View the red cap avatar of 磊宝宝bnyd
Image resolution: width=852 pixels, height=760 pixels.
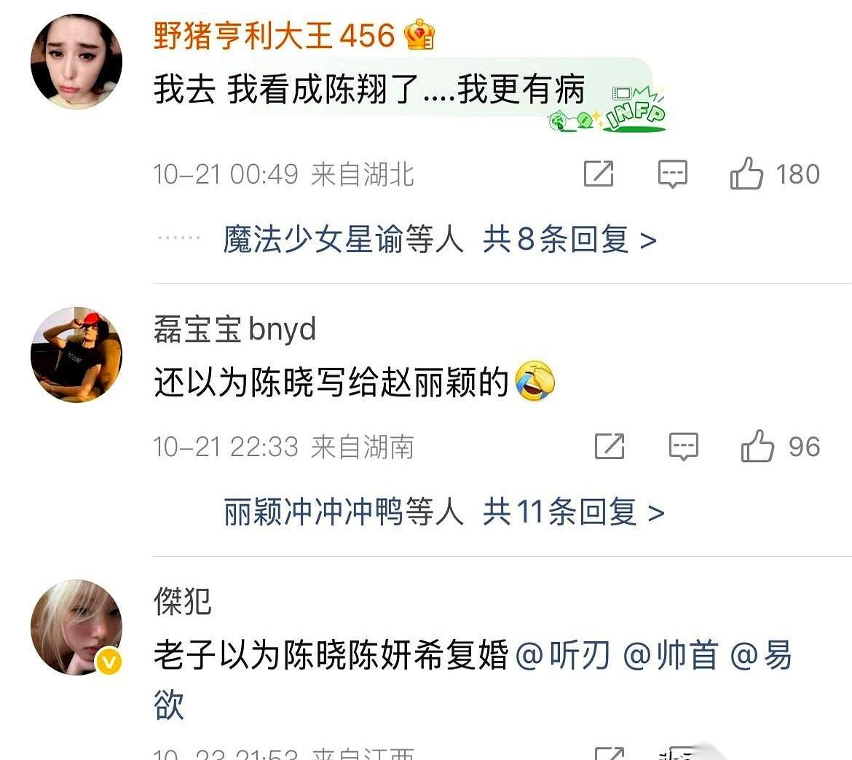76,354
